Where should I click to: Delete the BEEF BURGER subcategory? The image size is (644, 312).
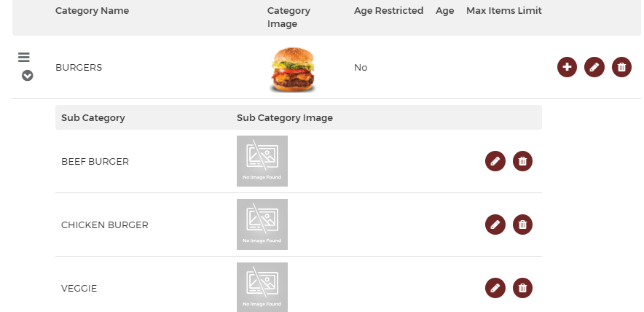coord(522,161)
